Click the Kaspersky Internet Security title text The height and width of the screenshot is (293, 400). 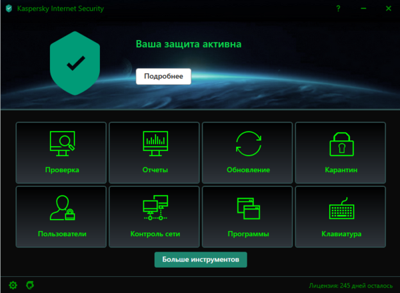[x=61, y=9]
